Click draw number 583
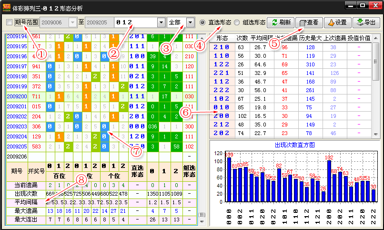 pos(36,146)
